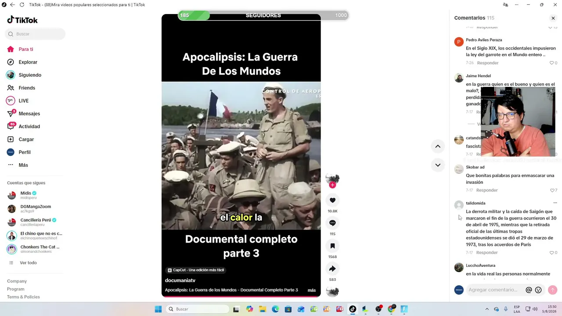Reply to Skobar ad's comment
Image resolution: width=562 pixels, height=316 pixels.
pyautogui.click(x=487, y=190)
